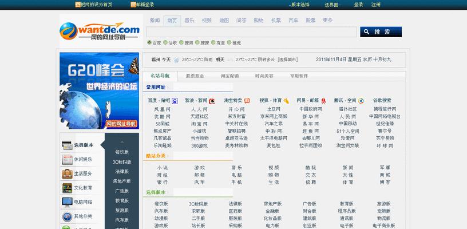The width and height of the screenshot is (467, 229).
Task: Select 餐饮版 in the dark sidebar list
Action: (122, 152)
